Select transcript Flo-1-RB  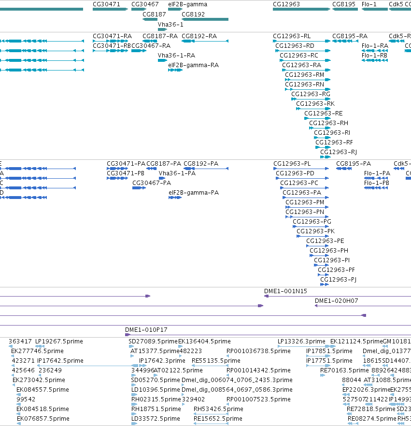(x=374, y=56)
